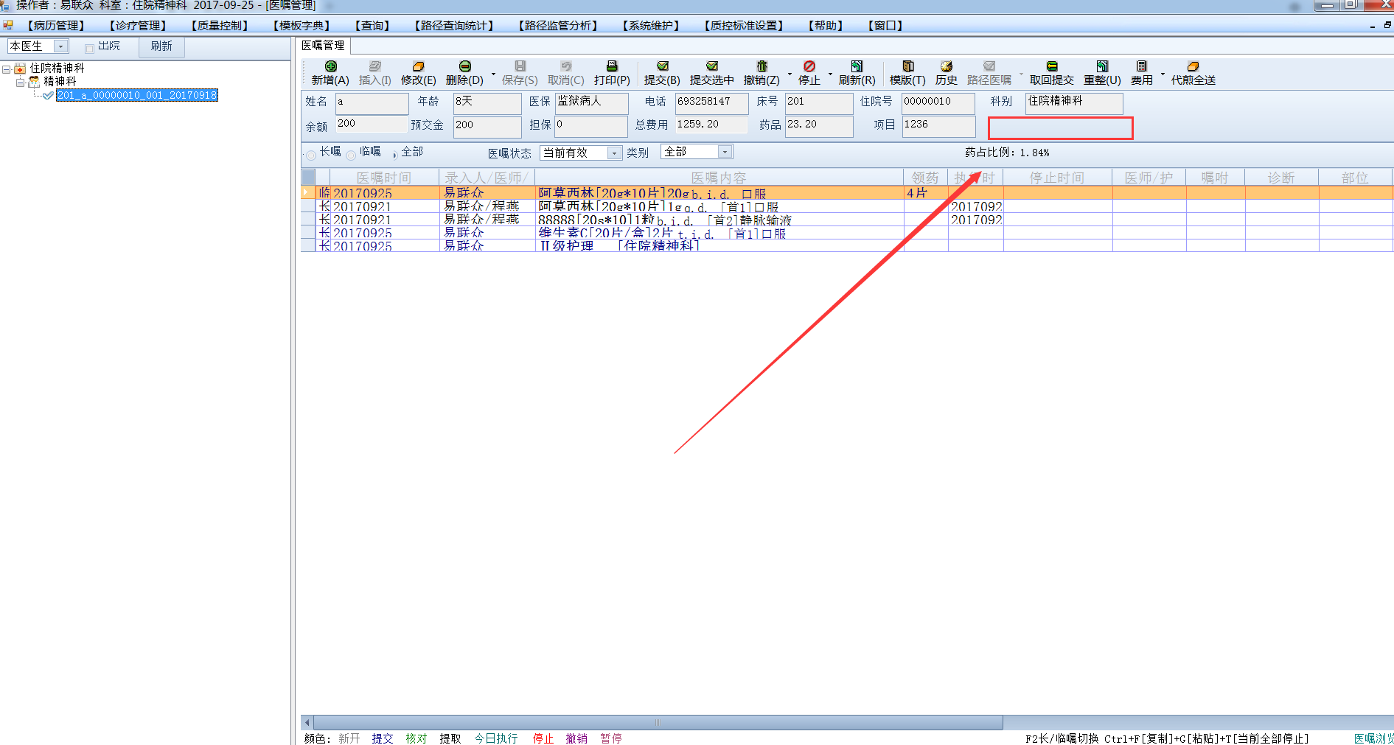
Task: Click the 姓名 input field
Action: [372, 103]
